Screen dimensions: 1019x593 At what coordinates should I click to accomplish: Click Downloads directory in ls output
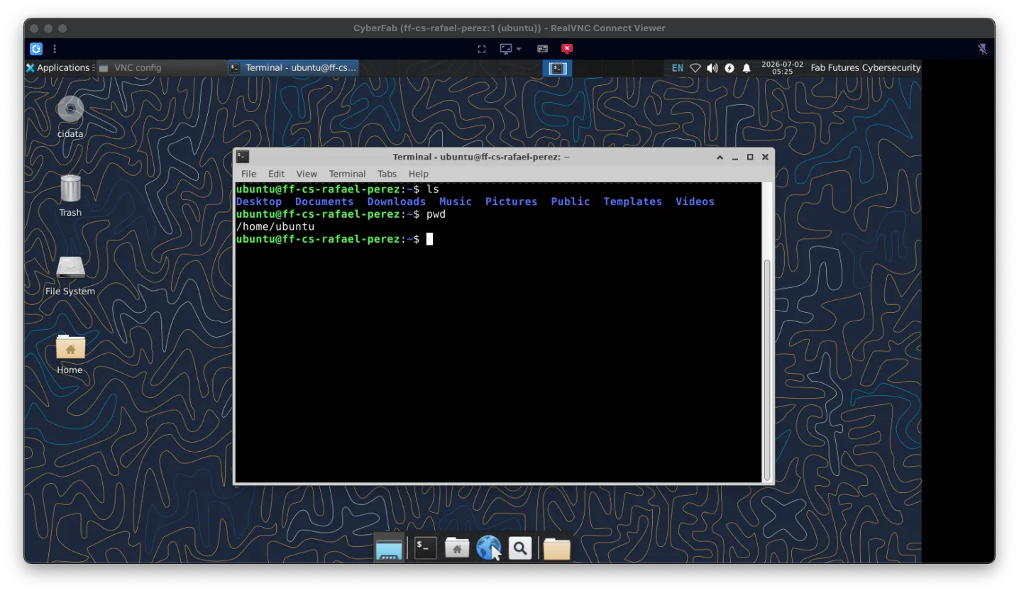(x=397, y=201)
